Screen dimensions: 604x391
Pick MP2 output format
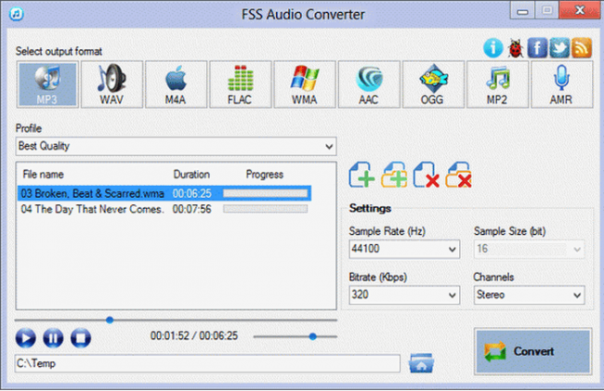point(498,85)
